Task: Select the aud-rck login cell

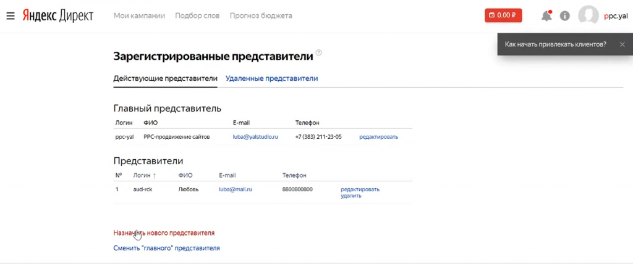Action: (x=143, y=189)
